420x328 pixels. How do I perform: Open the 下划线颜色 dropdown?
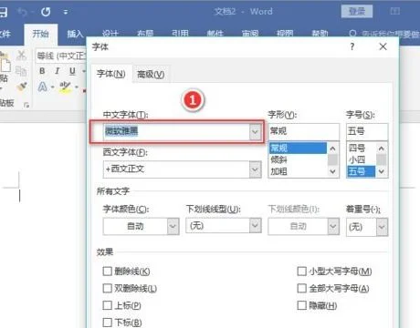click(333, 226)
